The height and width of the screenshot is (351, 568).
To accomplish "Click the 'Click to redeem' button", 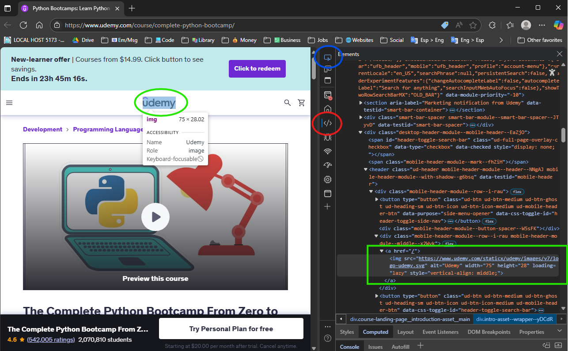I will (257, 68).
